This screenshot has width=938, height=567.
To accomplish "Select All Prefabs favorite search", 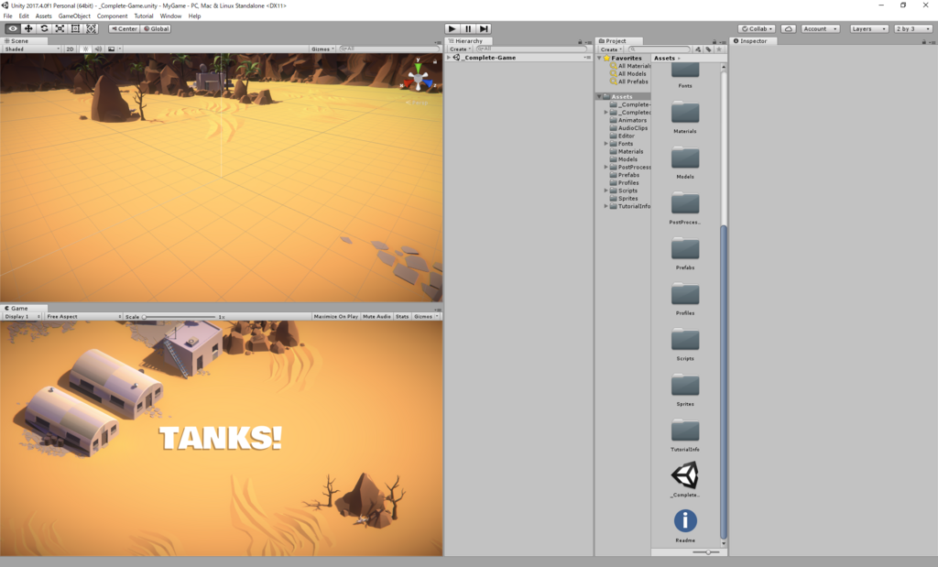I will tap(628, 82).
